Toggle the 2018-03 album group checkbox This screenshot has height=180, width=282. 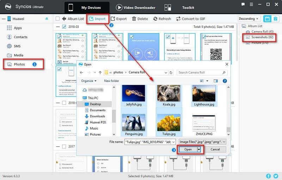tap(64, 27)
